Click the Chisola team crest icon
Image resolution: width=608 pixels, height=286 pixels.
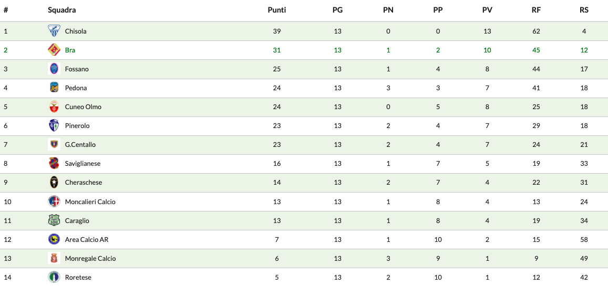54,31
